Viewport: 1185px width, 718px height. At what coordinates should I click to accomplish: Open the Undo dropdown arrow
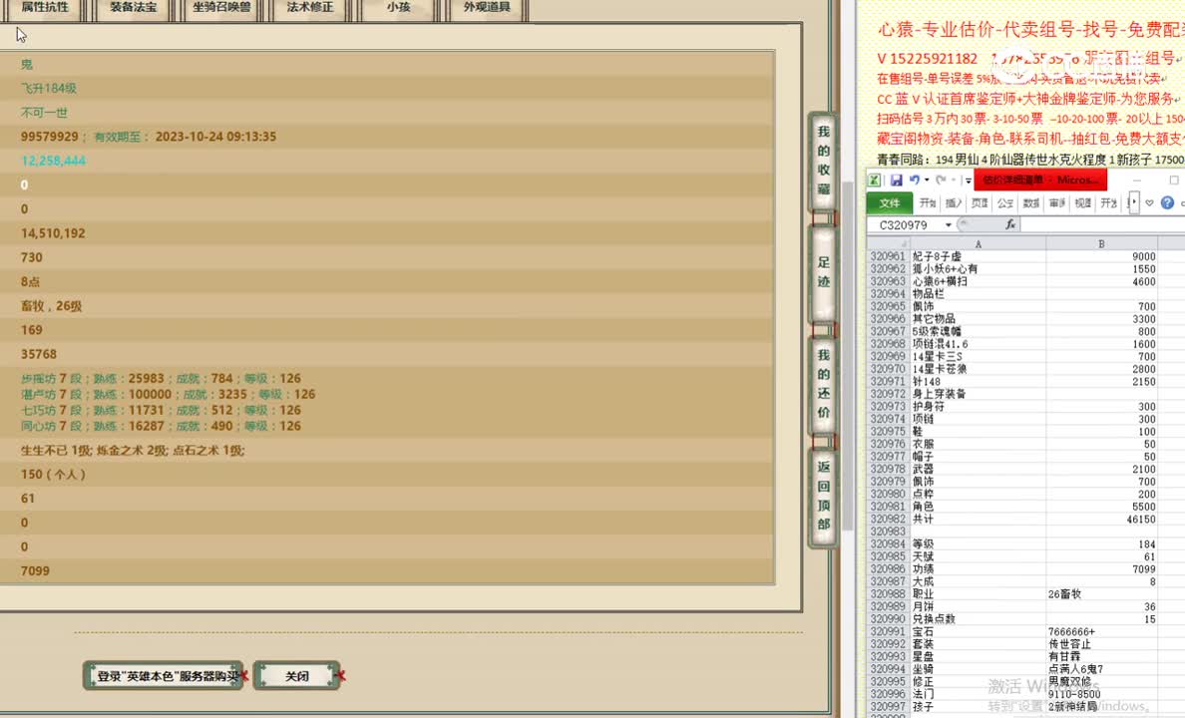coord(927,179)
